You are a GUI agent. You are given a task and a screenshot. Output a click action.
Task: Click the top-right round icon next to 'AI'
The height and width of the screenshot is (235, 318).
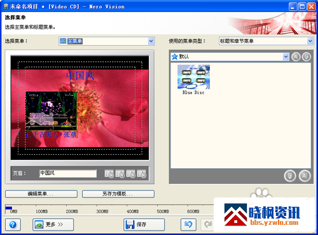click(x=306, y=57)
